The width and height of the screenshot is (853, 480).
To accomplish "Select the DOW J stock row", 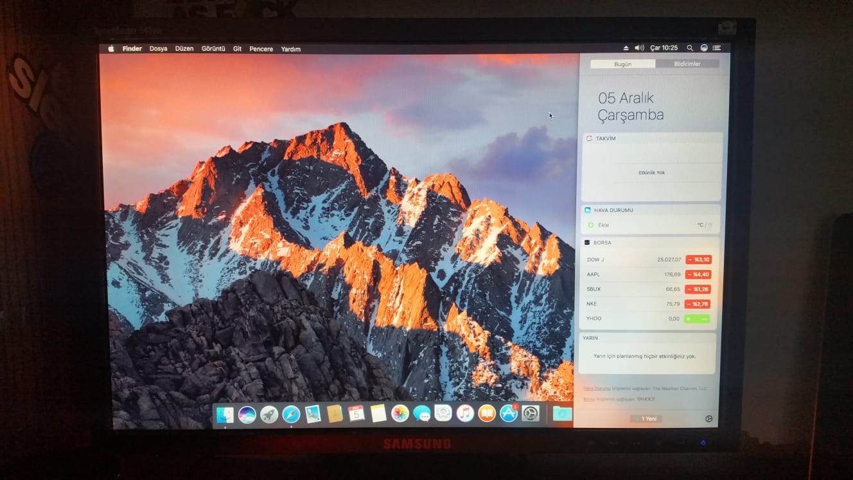I will [x=649, y=260].
